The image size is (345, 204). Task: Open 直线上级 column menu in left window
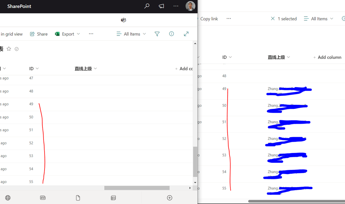(x=86, y=69)
